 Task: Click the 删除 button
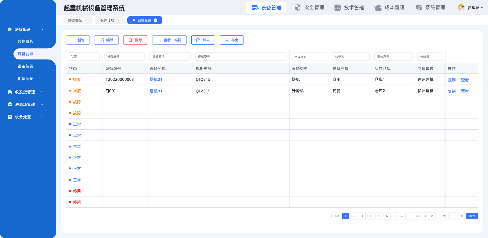coord(135,40)
